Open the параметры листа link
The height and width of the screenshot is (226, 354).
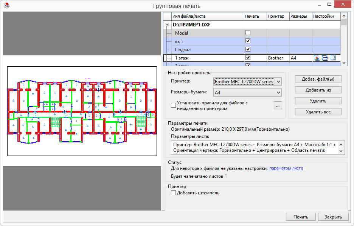pos(286,168)
